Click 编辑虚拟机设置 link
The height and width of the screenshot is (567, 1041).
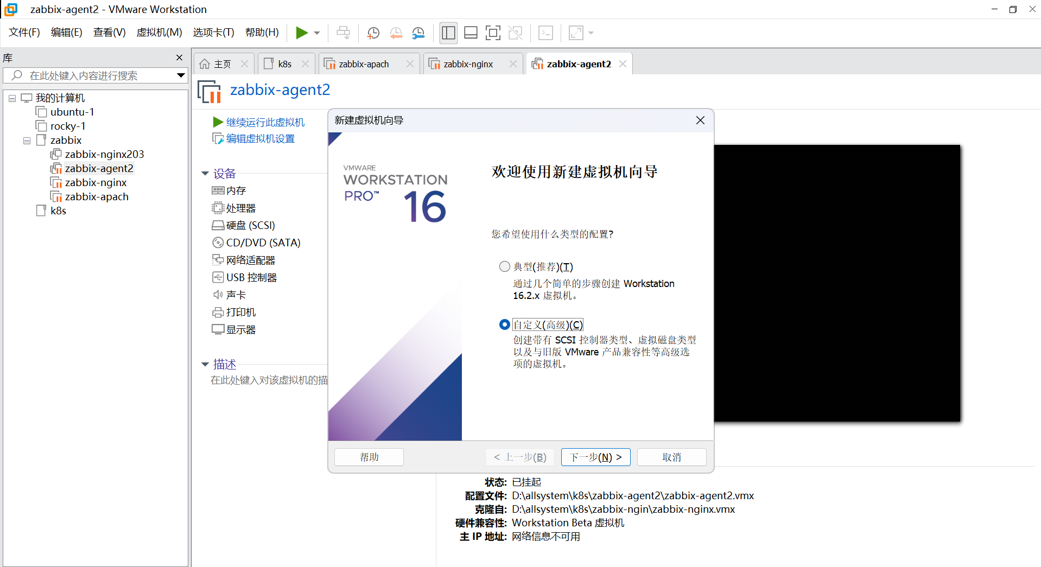coord(261,139)
